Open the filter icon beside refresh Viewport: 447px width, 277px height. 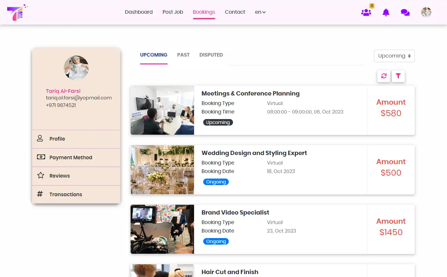click(x=398, y=76)
